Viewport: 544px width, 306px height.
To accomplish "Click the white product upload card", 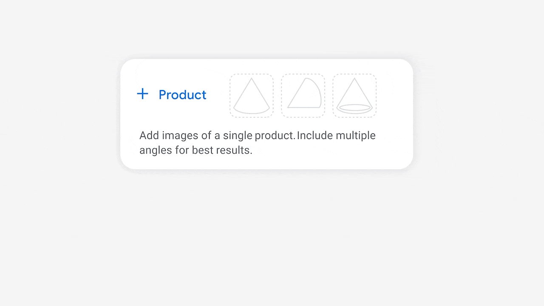I will pyautogui.click(x=266, y=113).
